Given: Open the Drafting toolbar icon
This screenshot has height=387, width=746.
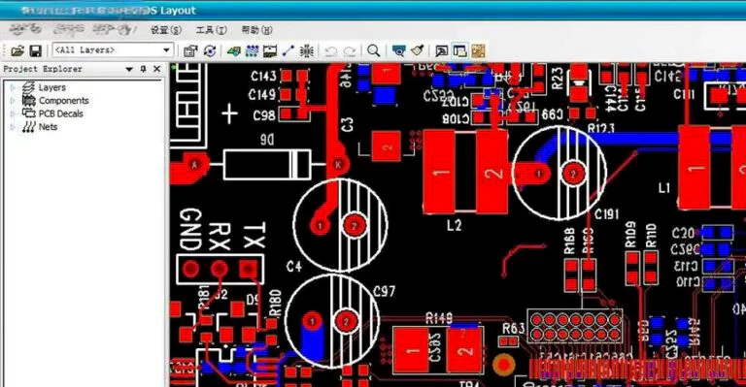Looking at the screenshot, I should click(x=233, y=50).
